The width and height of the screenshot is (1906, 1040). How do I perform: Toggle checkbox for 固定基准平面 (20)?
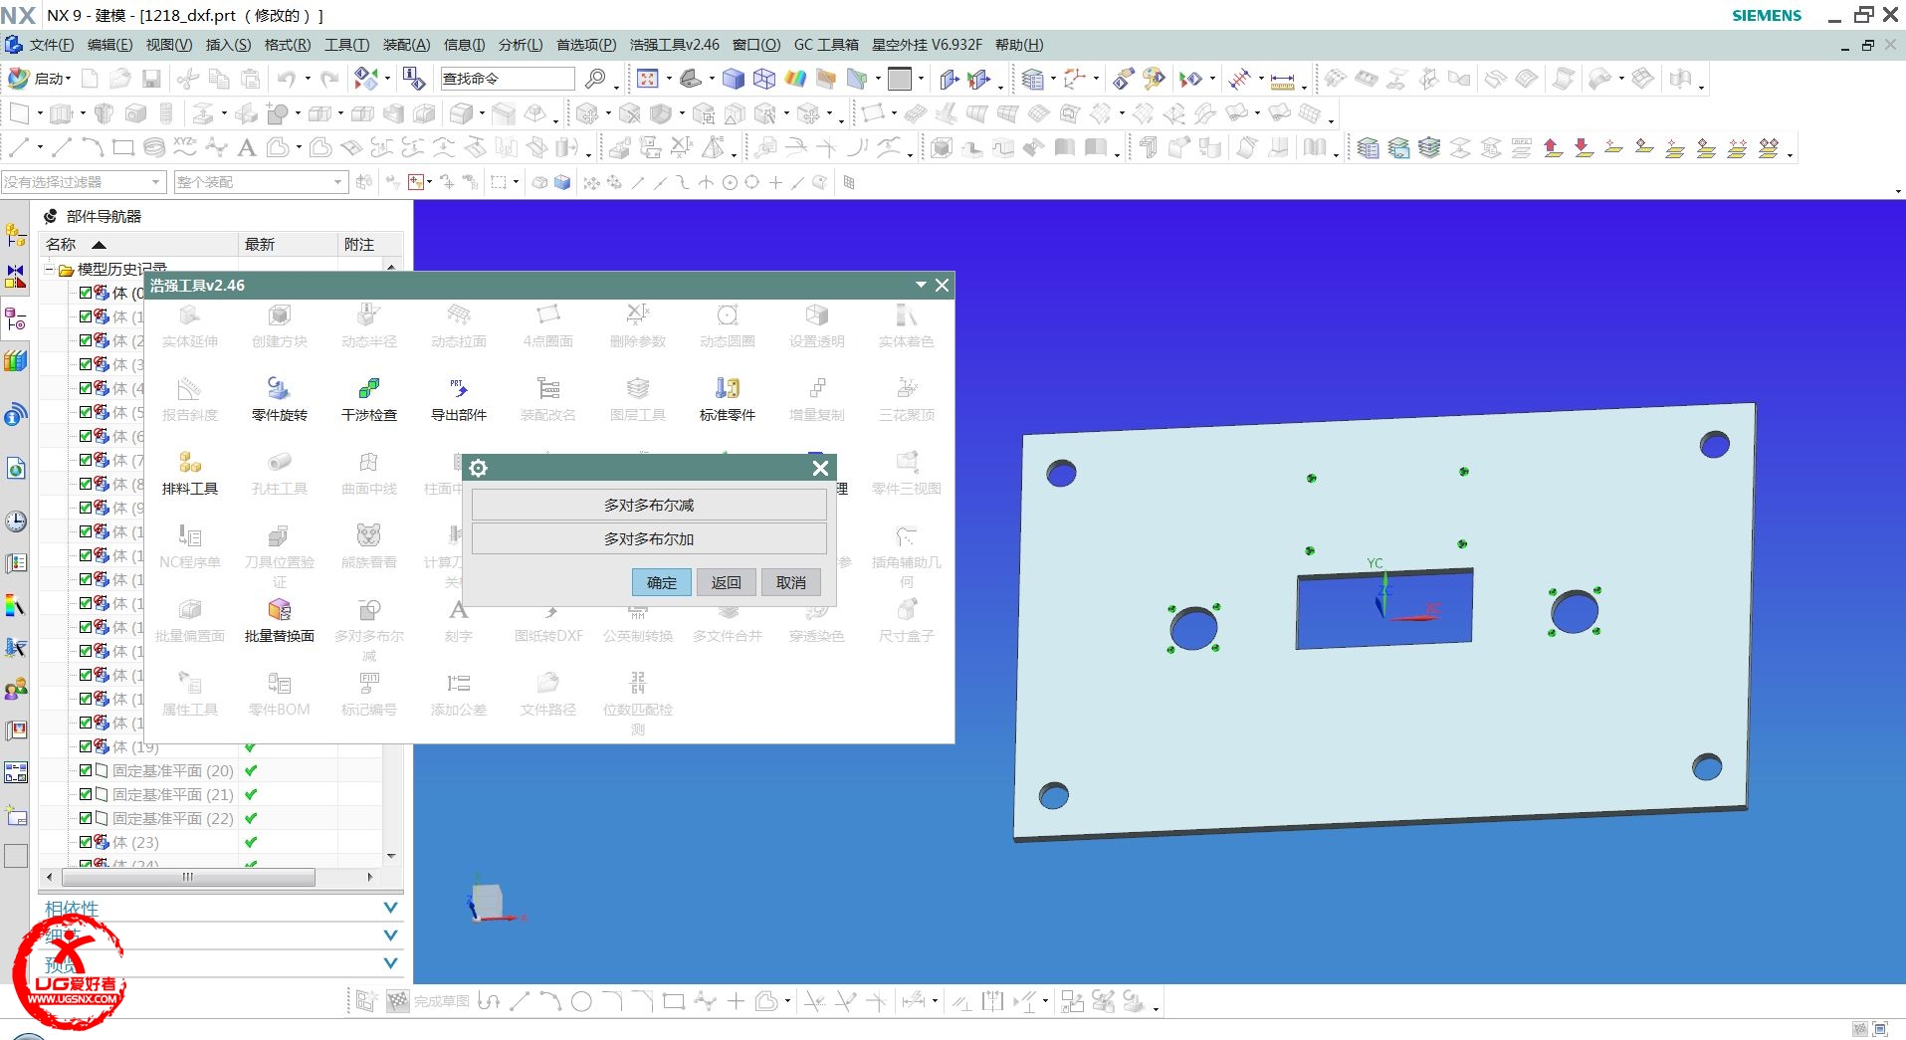pyautogui.click(x=86, y=770)
